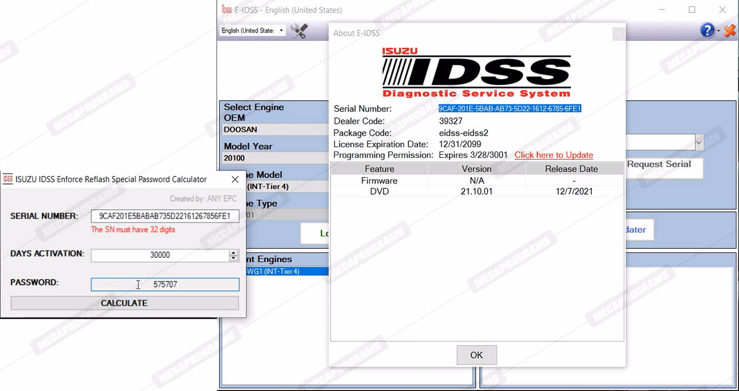Image resolution: width=739 pixels, height=391 pixels.
Task: Click the Dealer Code value 39327
Action: (x=451, y=121)
